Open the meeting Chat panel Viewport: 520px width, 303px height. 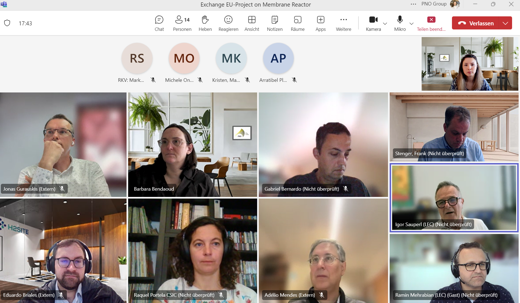(x=159, y=23)
